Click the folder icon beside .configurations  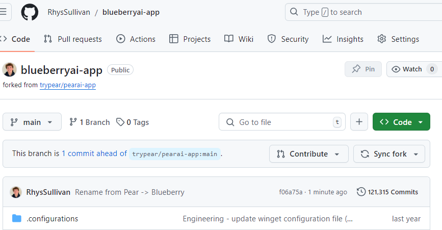[17, 218]
